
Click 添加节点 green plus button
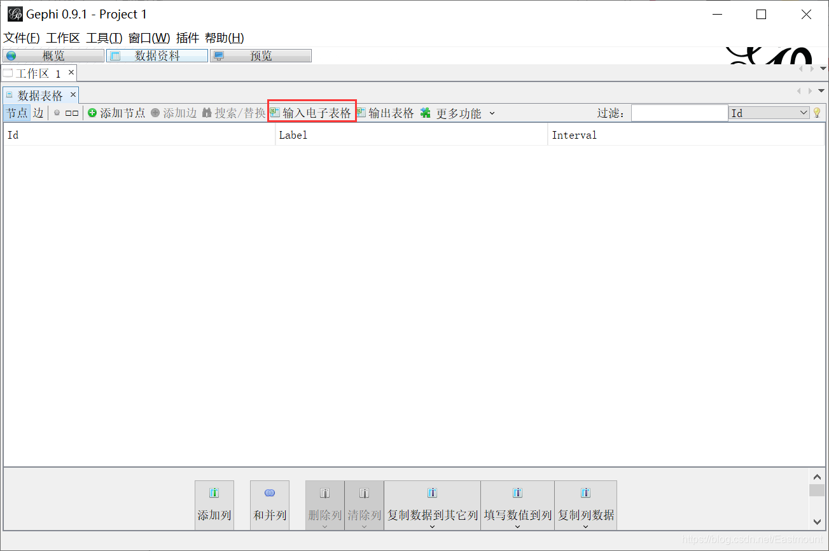tap(116, 113)
